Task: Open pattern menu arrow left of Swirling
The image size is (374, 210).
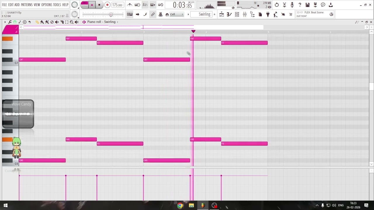Action: coord(188,14)
